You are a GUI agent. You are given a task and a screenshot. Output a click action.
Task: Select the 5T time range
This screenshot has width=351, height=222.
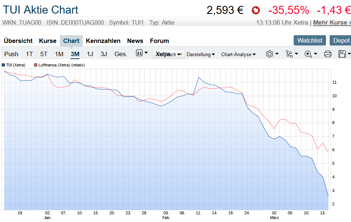[x=44, y=54]
